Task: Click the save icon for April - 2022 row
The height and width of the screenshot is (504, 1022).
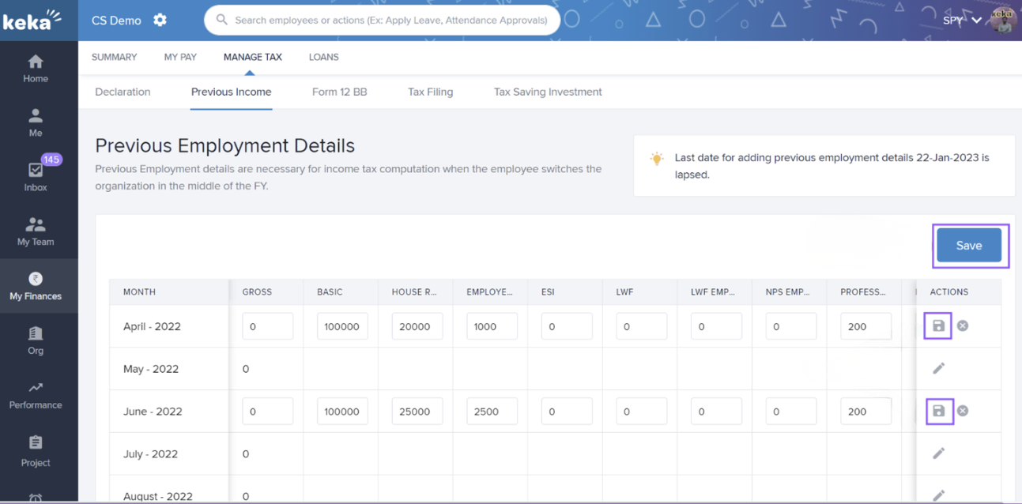Action: click(938, 326)
